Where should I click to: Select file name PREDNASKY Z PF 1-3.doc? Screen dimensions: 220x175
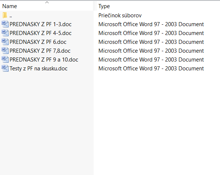41,24
